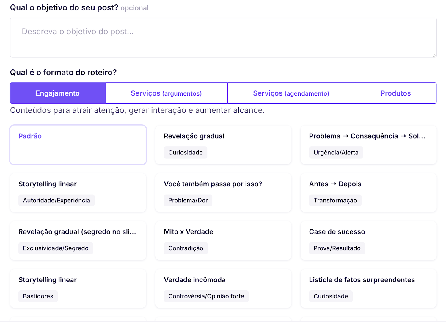Choose the Revelação gradual Curiosidade card
The width and height of the screenshot is (446, 327).
(x=223, y=145)
